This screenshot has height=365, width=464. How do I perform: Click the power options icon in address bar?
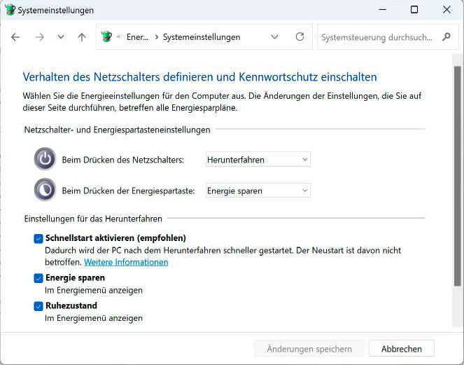(106, 36)
